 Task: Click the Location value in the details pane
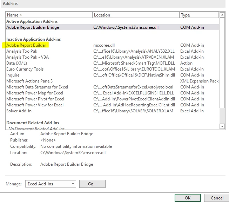[73, 153]
